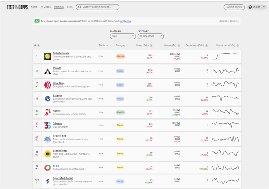
Task: Open the SteemPress yellow icon
Action: 47,154
